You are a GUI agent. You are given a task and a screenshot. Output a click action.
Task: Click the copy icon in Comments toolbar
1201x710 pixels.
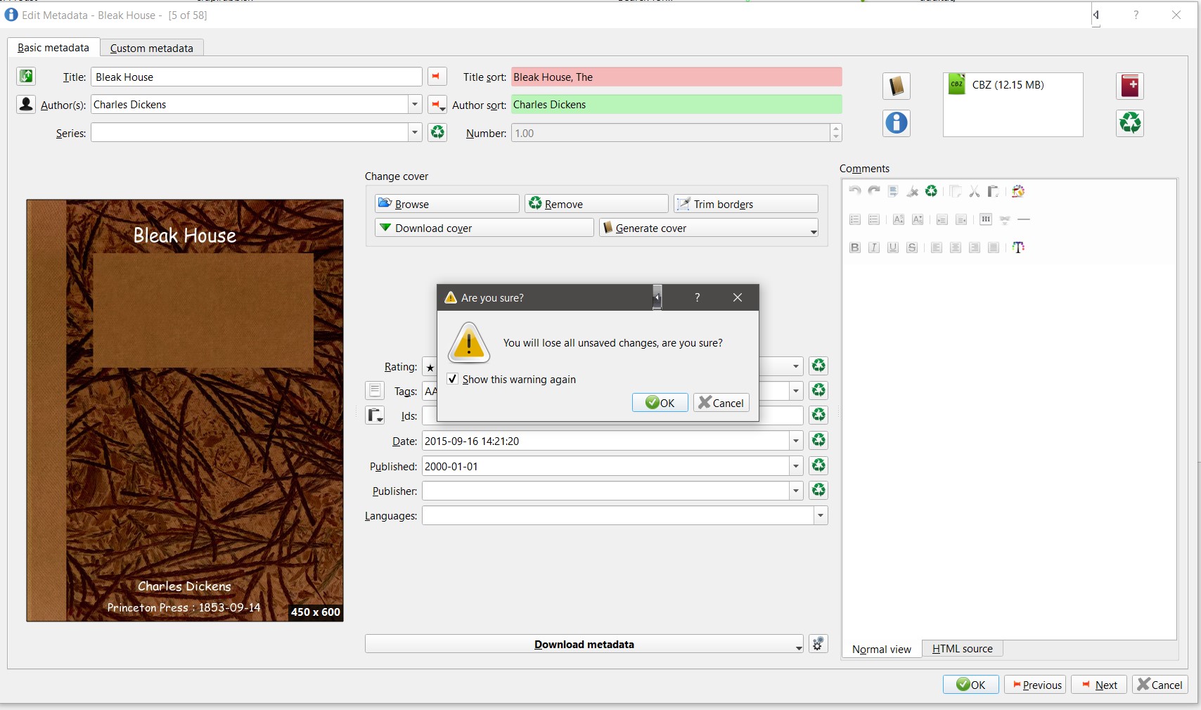955,191
